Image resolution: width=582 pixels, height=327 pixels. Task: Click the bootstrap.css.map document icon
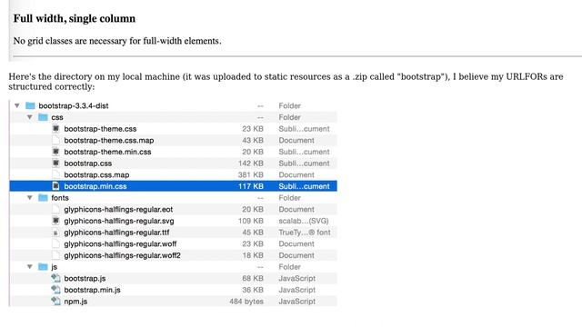pyautogui.click(x=55, y=174)
